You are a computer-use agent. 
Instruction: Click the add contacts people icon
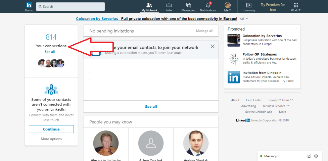coord(51,90)
